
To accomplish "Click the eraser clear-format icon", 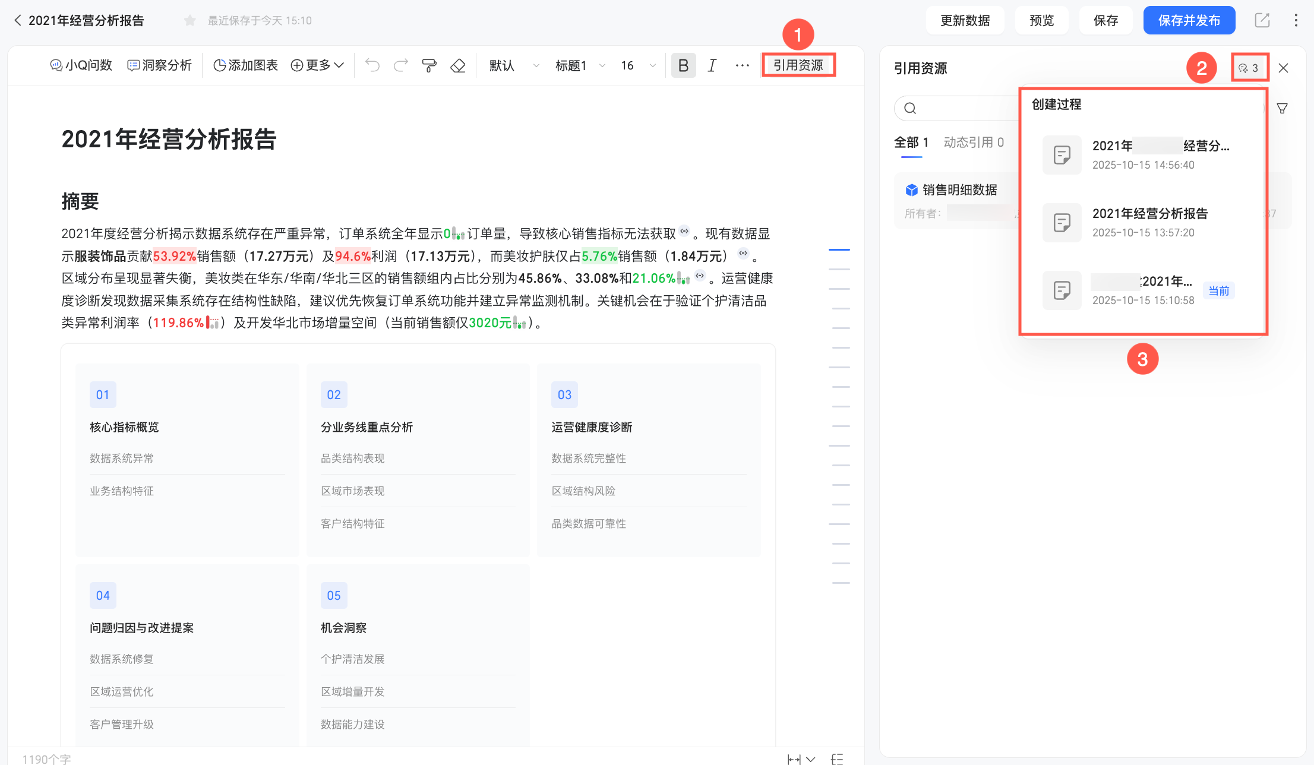I will [x=458, y=65].
